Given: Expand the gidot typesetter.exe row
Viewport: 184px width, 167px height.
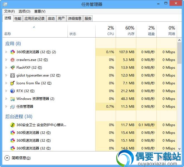Looking at the screenshot, I should 6,75.
